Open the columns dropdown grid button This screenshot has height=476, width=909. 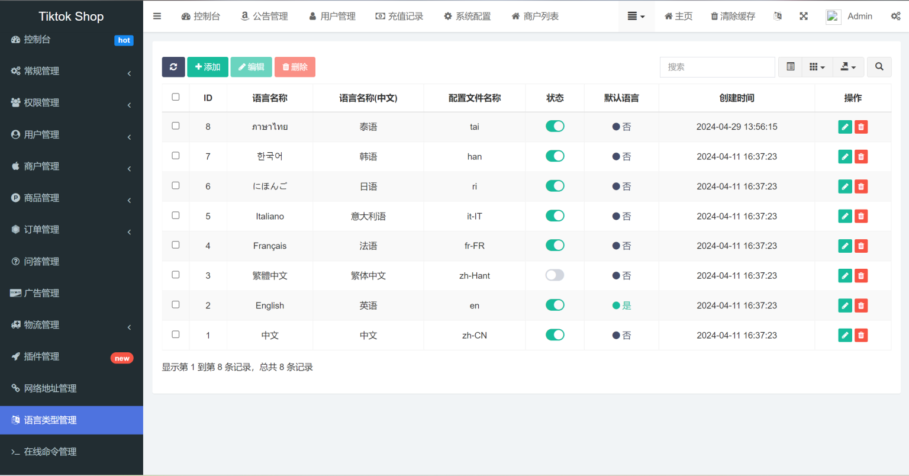click(817, 67)
